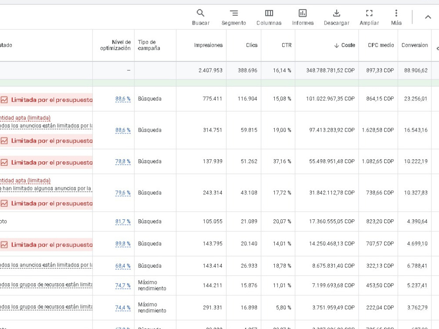
Task: Select the CPC value 222,04 COP
Action: tap(380, 308)
